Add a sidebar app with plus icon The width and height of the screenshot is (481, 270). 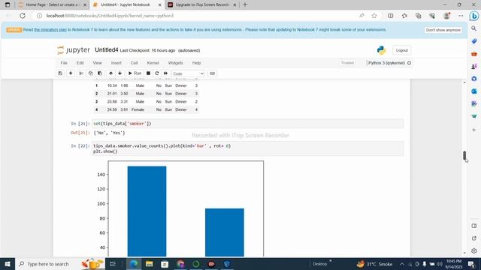[x=474, y=130]
